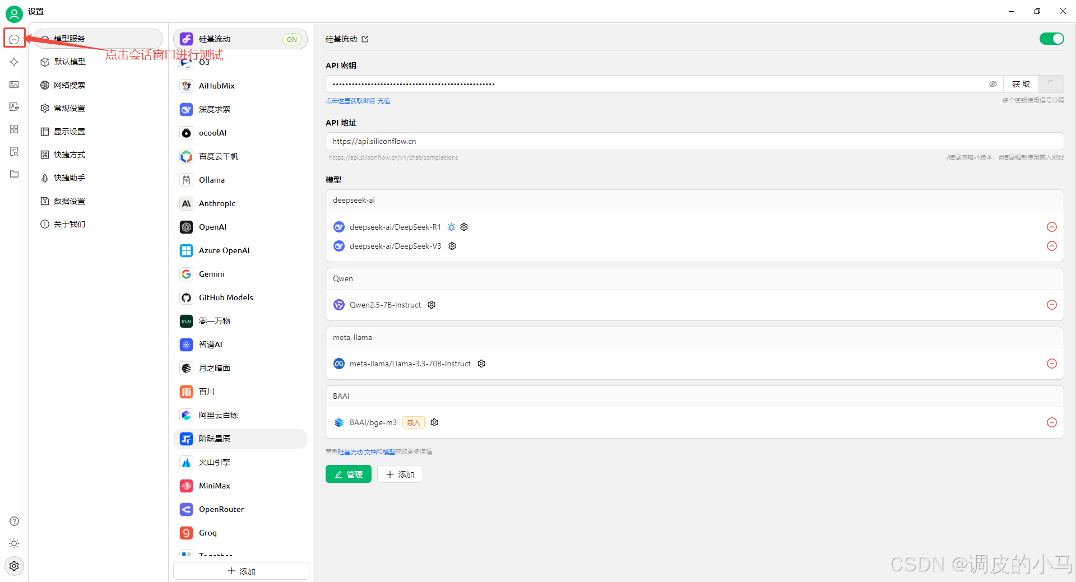Select the AiHubMix provider
Screen dimensions: 1076x582
point(240,86)
